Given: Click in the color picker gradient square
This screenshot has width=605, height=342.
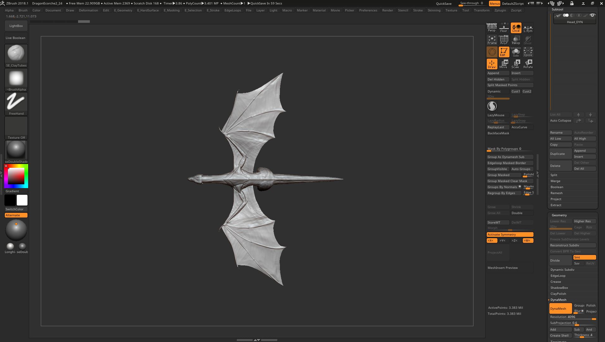Looking at the screenshot, I should pyautogui.click(x=16, y=176).
